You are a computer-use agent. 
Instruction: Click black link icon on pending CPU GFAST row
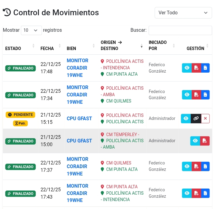pos(196,118)
